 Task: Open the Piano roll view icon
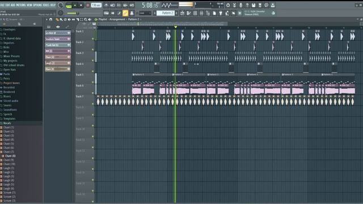tap(189, 13)
